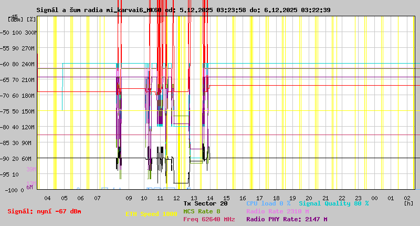Image resolution: width=420 pixels, height=226 pixels.
Task: Click the 'CPU load 0 %' legend label
Action: tap(268, 203)
